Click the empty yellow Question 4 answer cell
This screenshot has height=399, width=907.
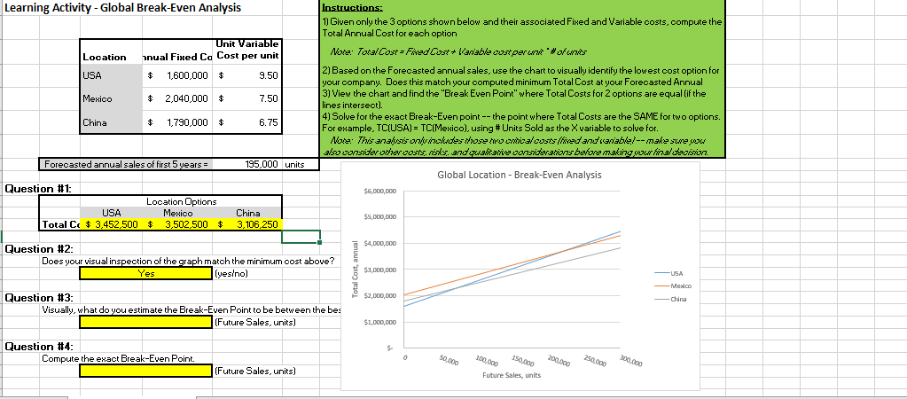click(146, 370)
